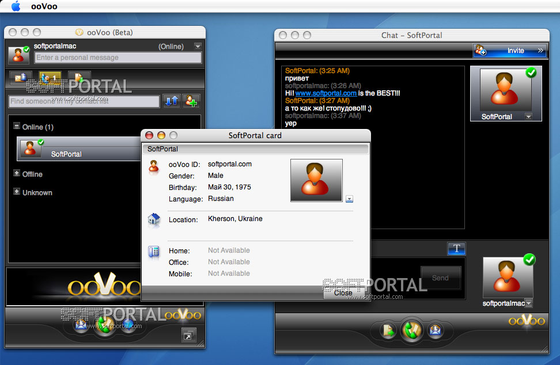
Task: Open the ooVoo menu in menu bar
Action: [44, 6]
